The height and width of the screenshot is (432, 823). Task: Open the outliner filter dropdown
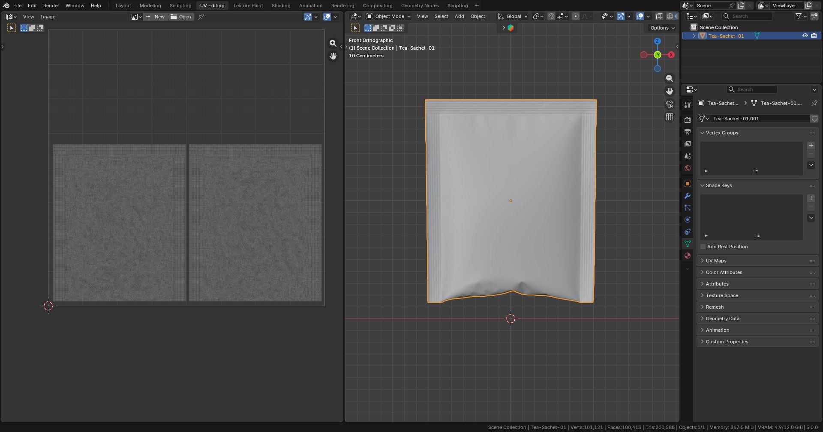click(x=801, y=16)
